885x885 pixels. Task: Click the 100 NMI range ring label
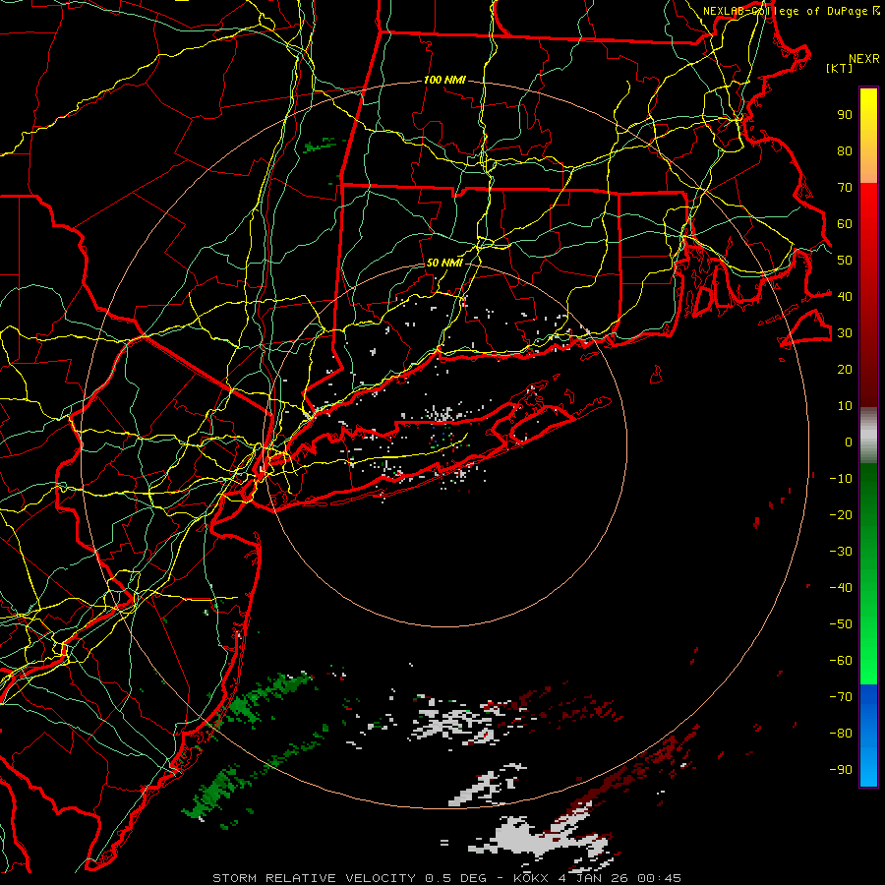click(x=444, y=81)
